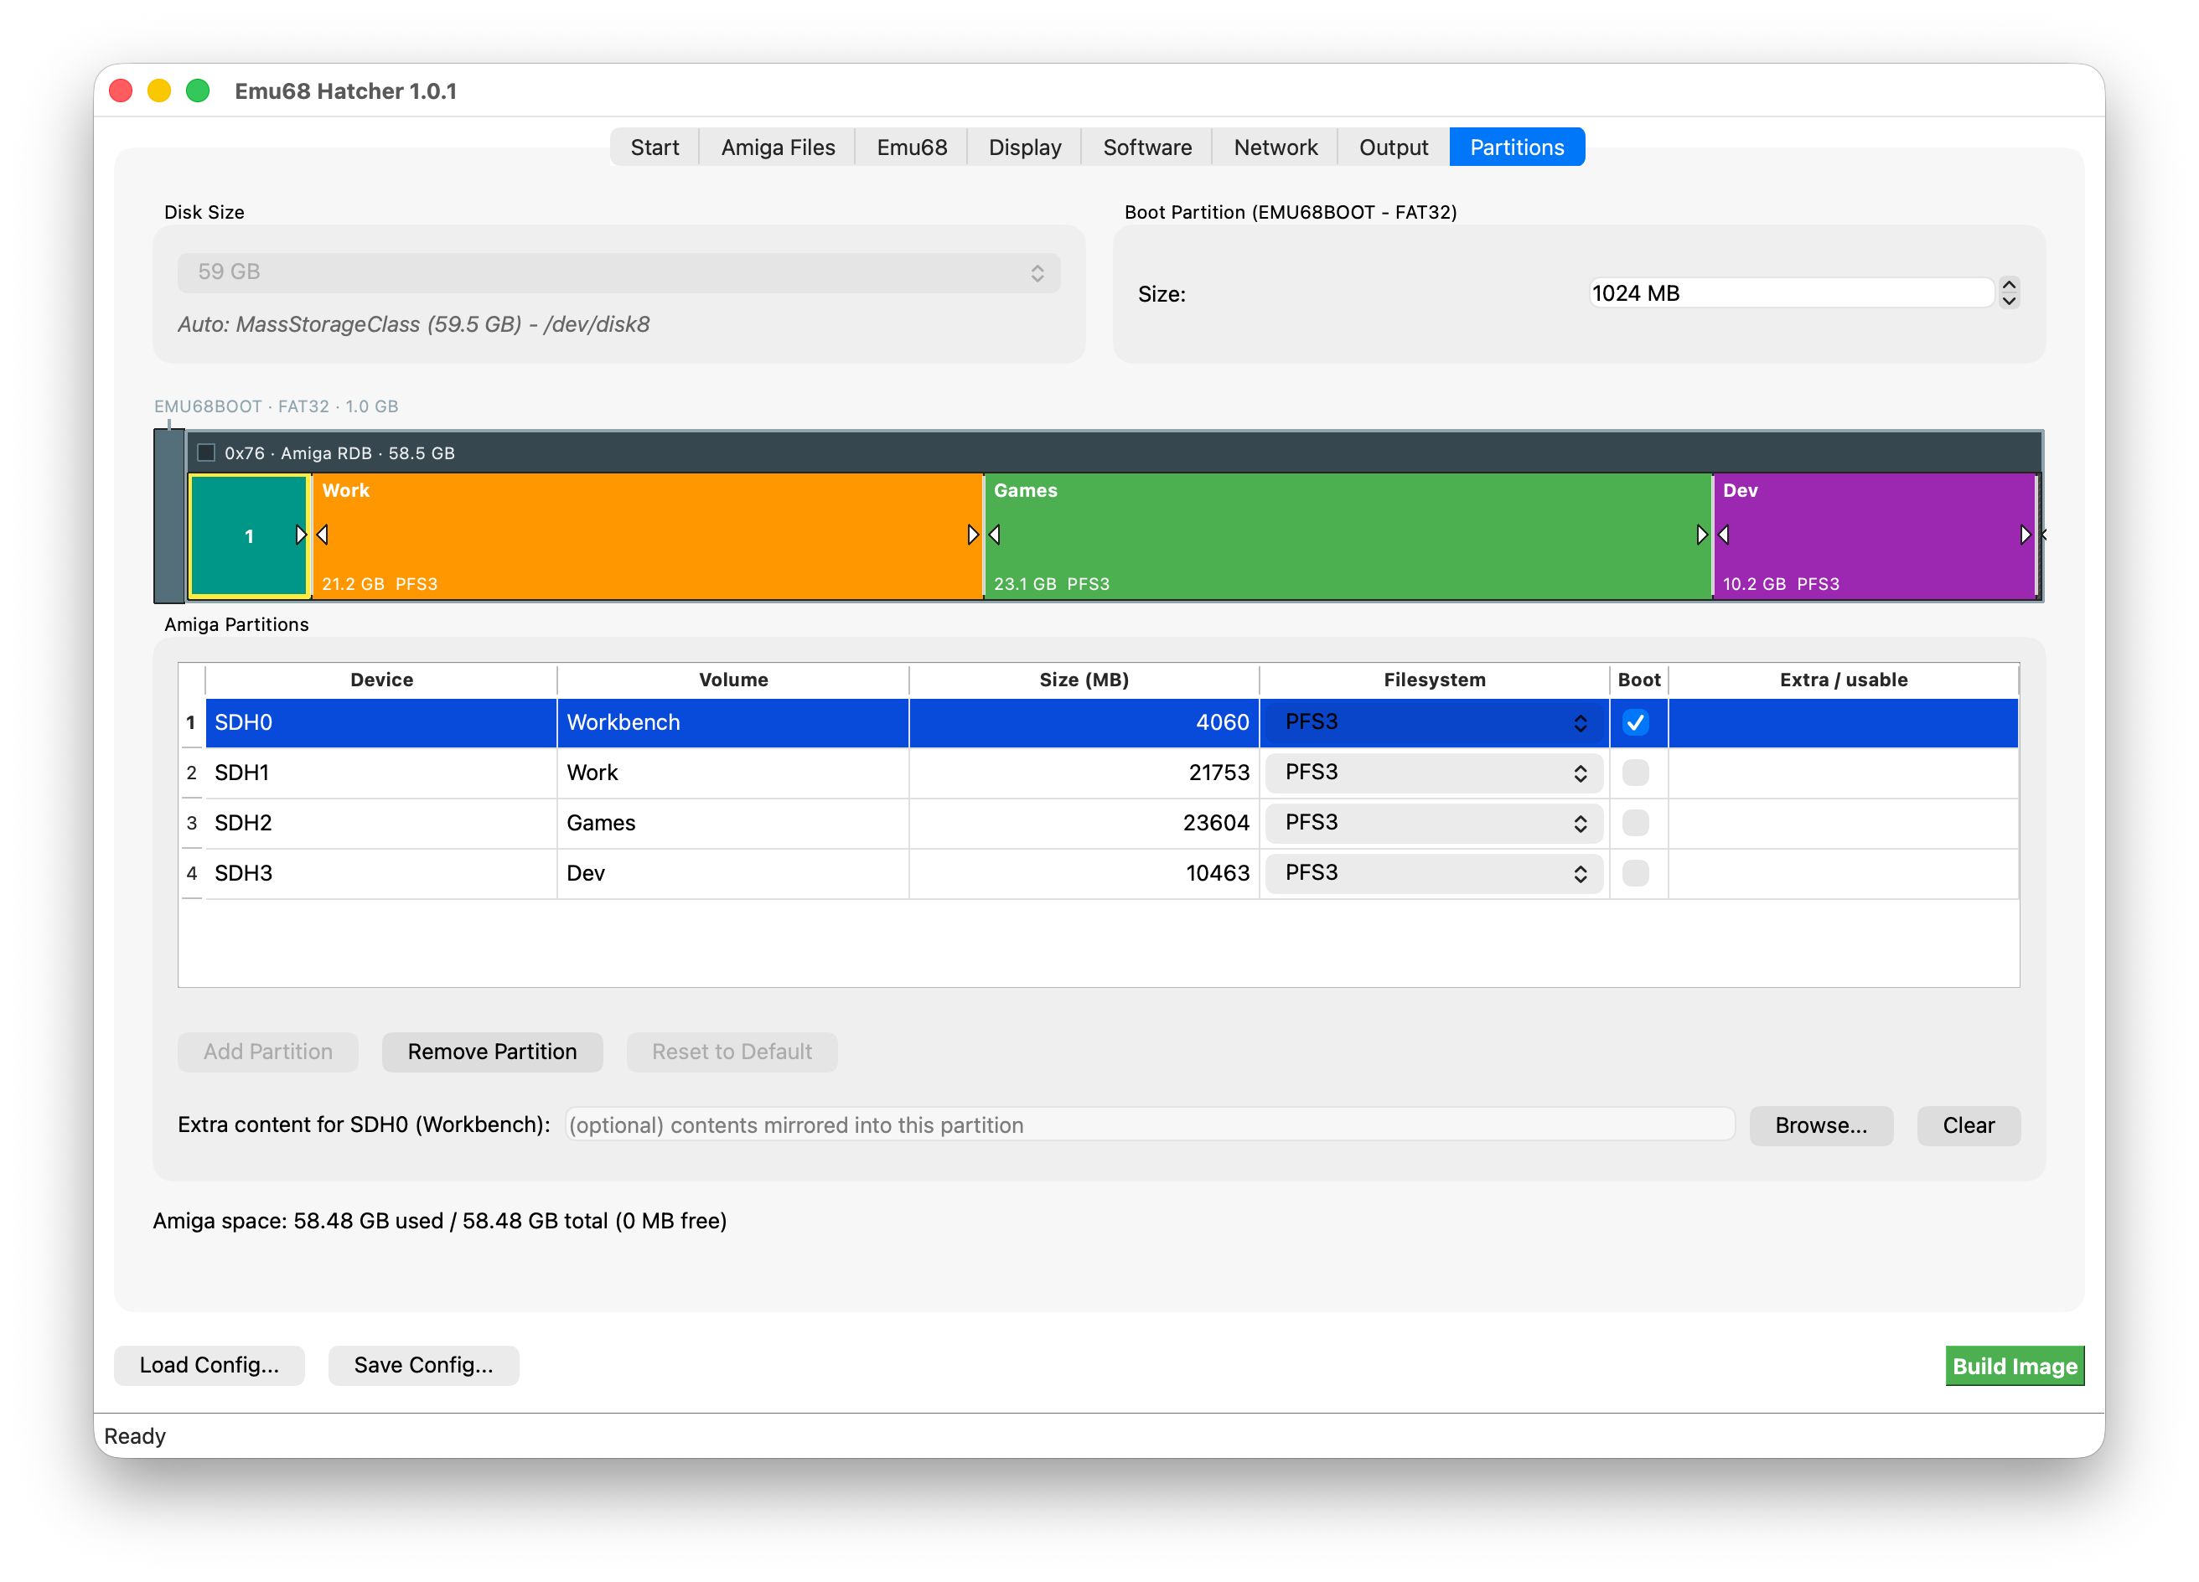
Task: Click the right handle of the Games partition
Action: pos(1701,535)
